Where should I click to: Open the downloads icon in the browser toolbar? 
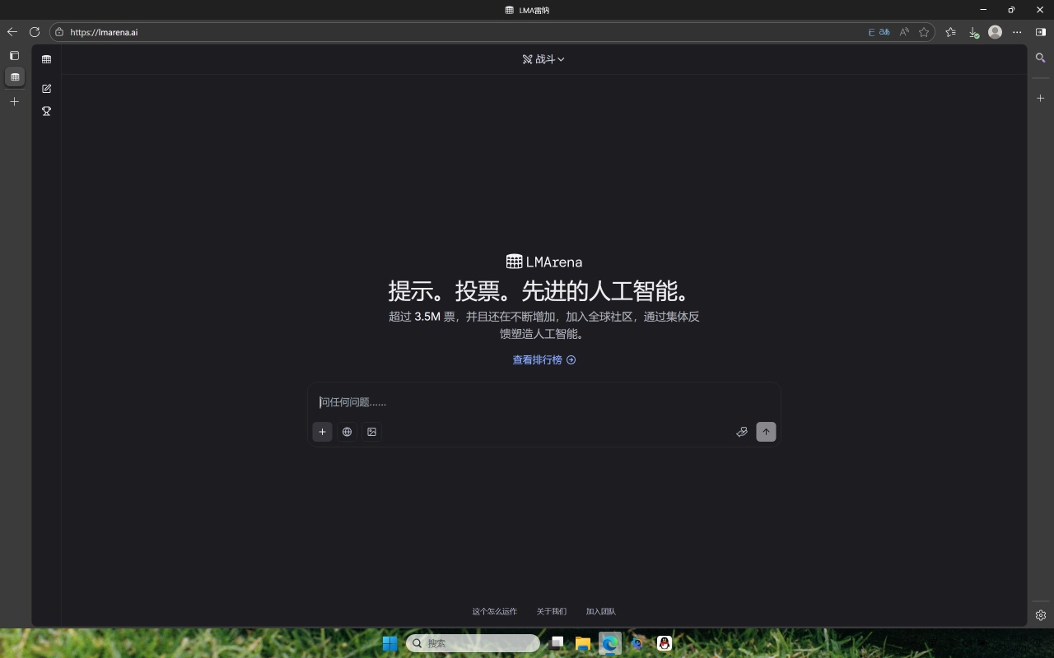click(973, 32)
